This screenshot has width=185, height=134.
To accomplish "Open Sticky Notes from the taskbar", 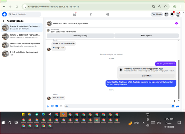I will 23,114.
